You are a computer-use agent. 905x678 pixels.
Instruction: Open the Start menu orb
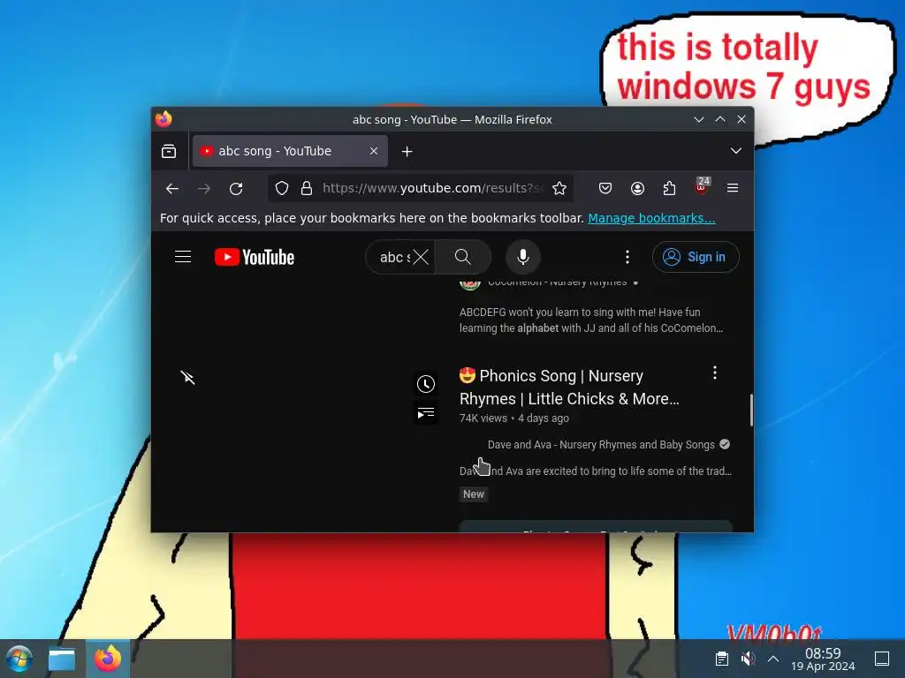[19, 659]
